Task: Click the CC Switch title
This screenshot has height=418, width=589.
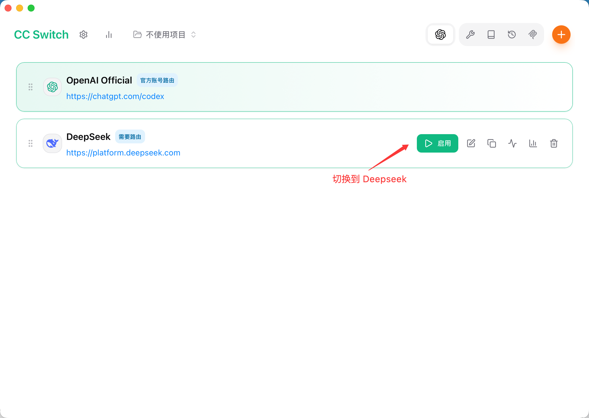Action: (41, 35)
